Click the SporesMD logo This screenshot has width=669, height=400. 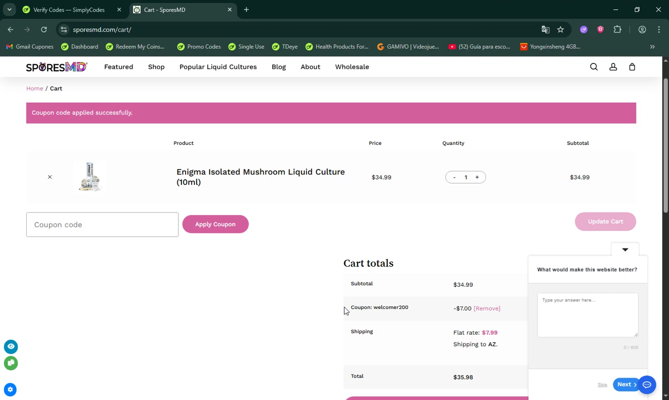tap(57, 67)
